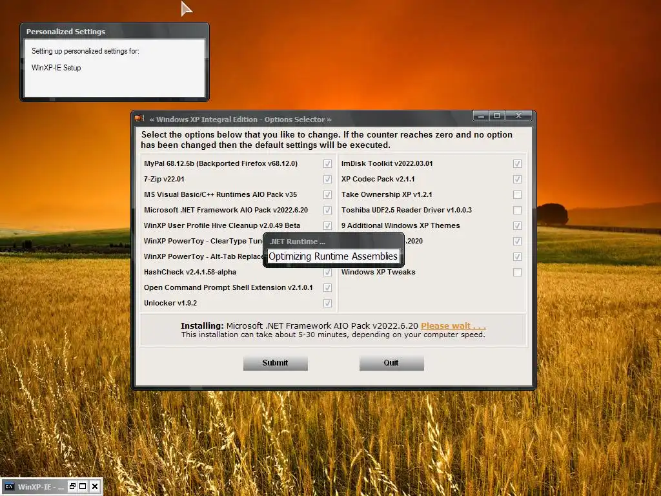This screenshot has width=661, height=496.
Task: Click 'Windows XP Tweaks' label
Action: tap(378, 273)
